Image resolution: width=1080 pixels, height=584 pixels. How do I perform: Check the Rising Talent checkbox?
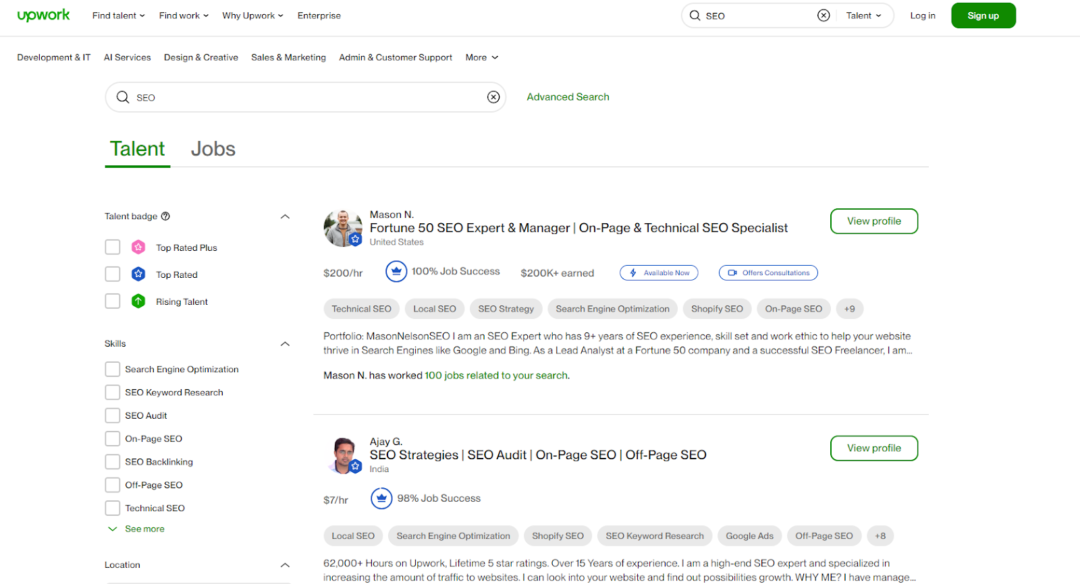pyautogui.click(x=113, y=301)
